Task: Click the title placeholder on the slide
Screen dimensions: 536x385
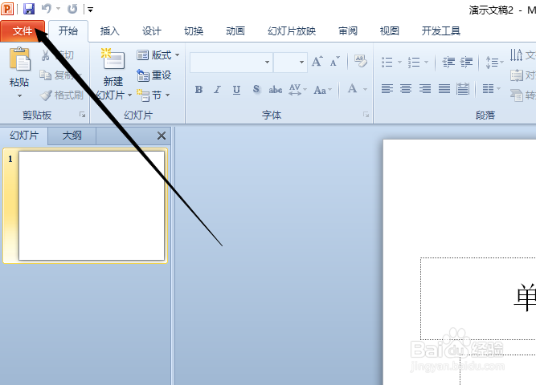Action: tap(478, 298)
